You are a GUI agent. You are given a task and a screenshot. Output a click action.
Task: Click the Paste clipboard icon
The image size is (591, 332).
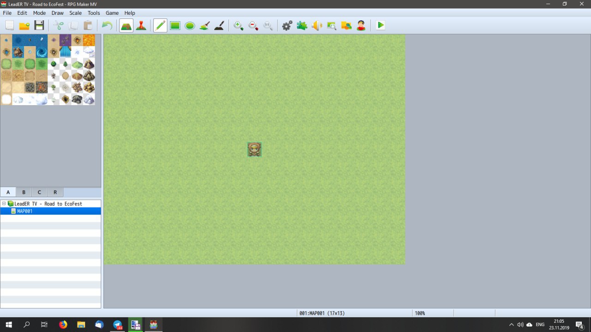coord(88,25)
